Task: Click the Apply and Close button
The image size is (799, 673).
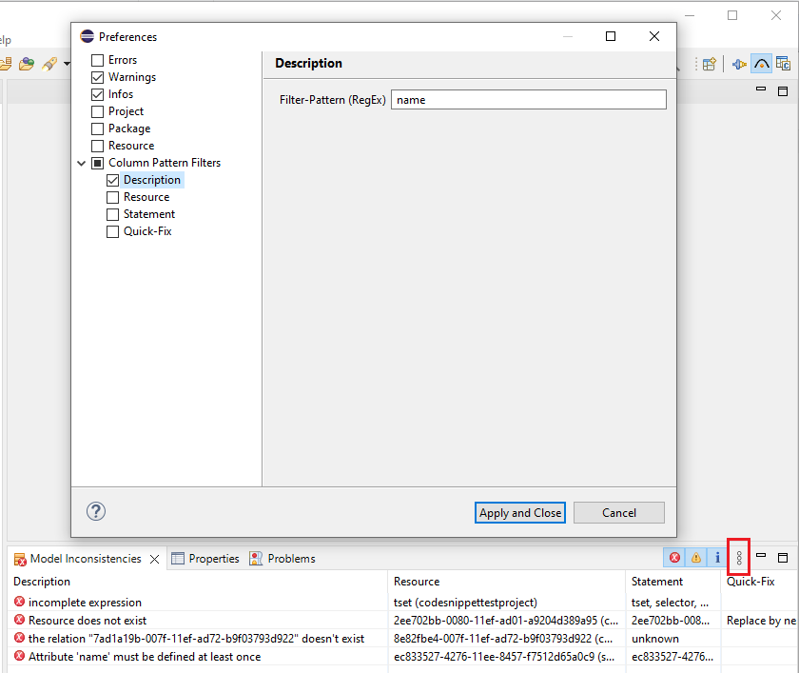Action: pos(519,512)
